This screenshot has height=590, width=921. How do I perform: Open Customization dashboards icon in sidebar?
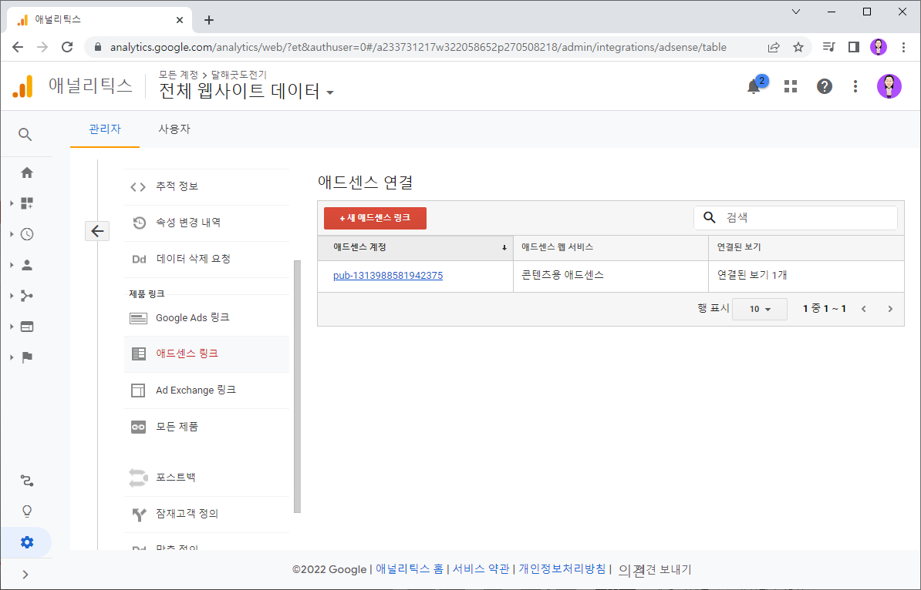(27, 203)
